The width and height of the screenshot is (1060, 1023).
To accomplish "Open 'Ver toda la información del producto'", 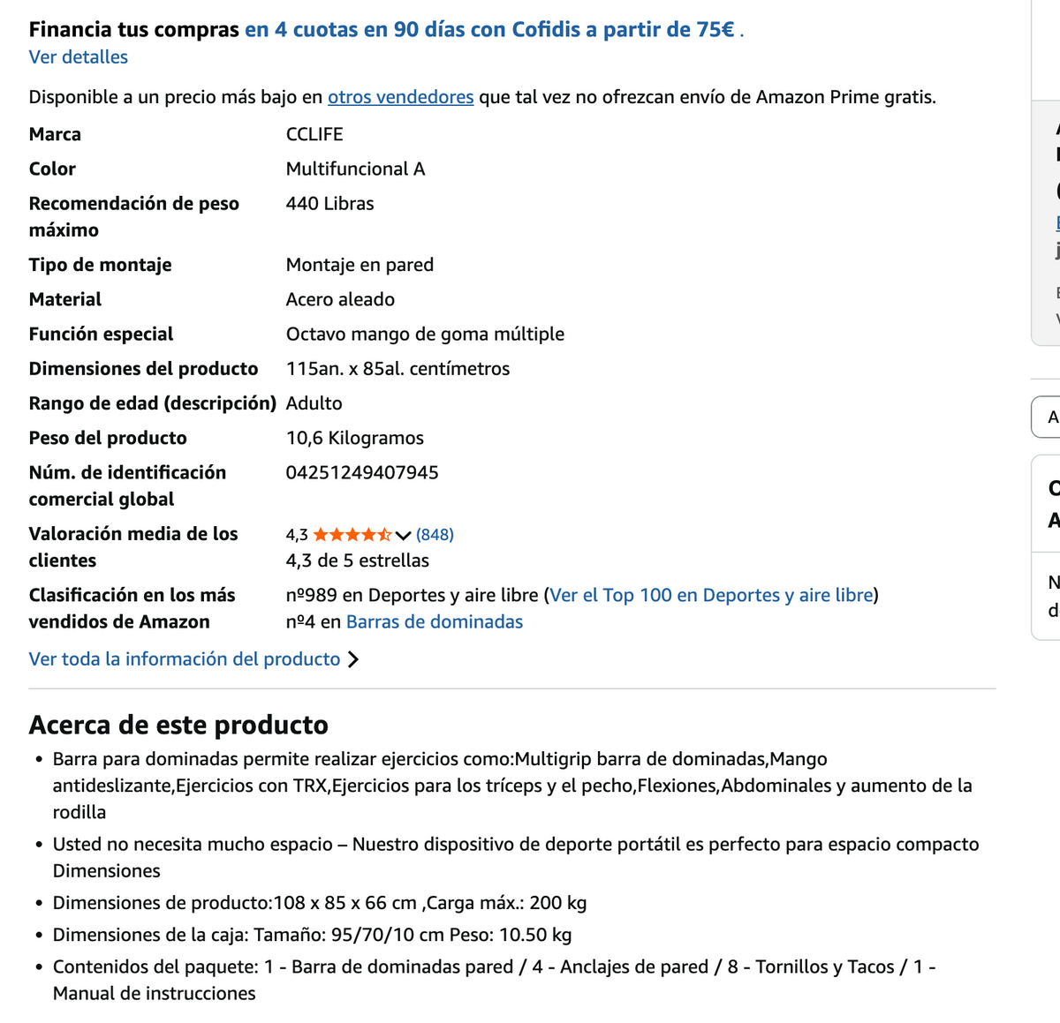I will 185,659.
